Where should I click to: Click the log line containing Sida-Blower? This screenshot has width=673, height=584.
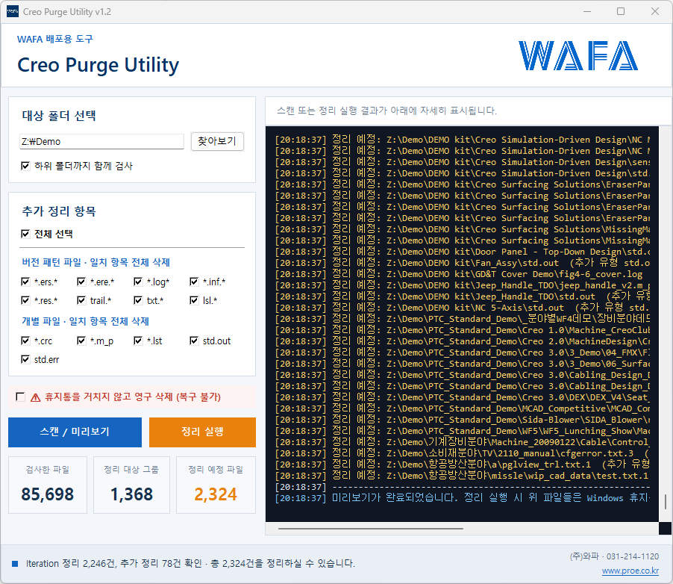(x=462, y=420)
